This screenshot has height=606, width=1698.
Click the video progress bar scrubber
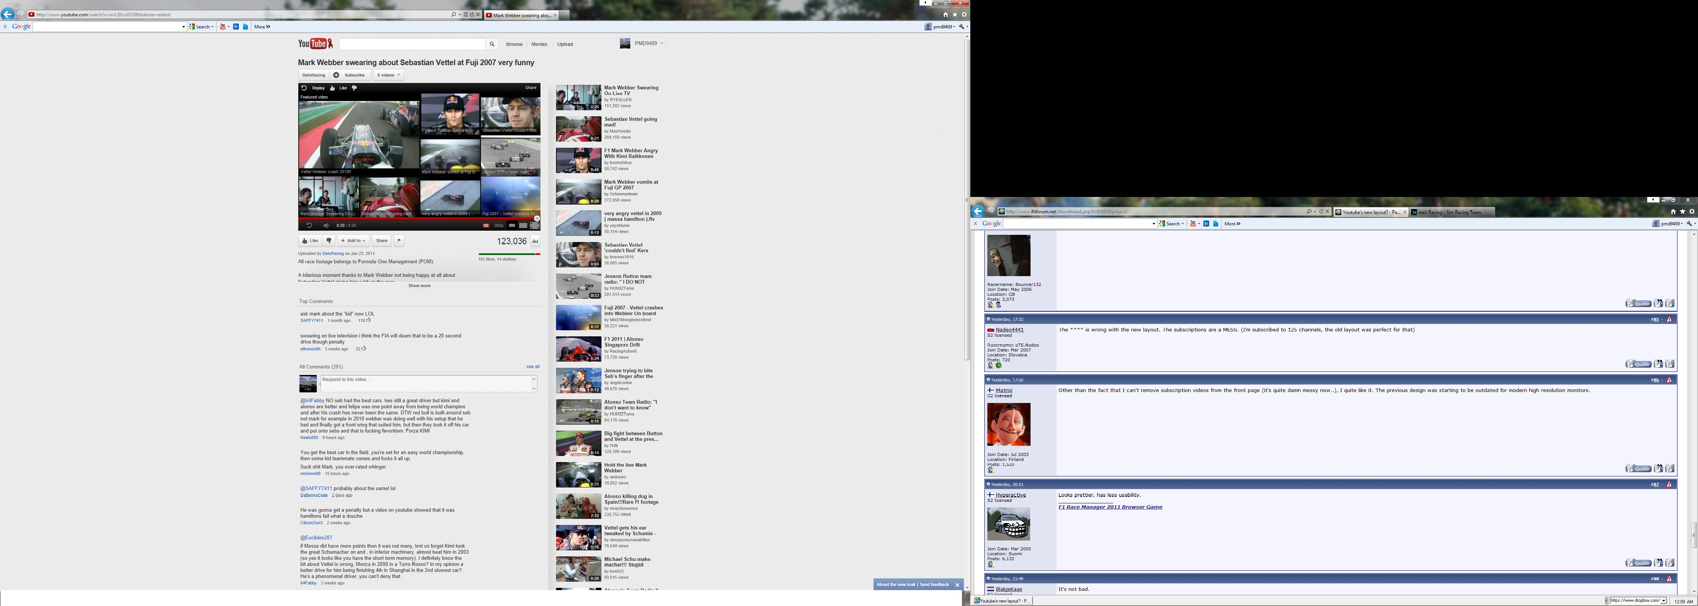pos(537,219)
